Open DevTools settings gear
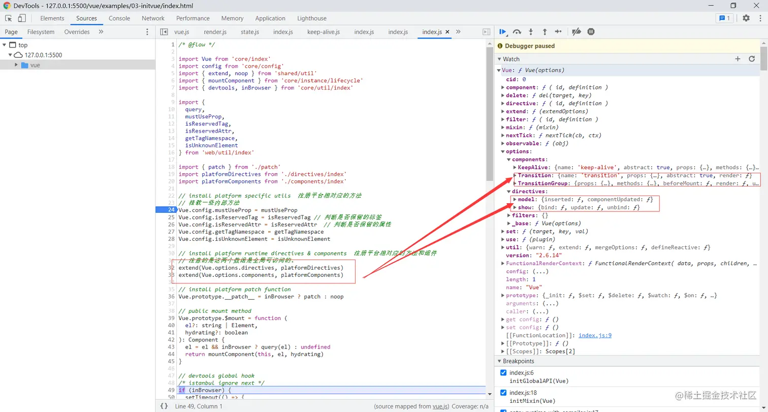The width and height of the screenshot is (768, 412). [746, 18]
